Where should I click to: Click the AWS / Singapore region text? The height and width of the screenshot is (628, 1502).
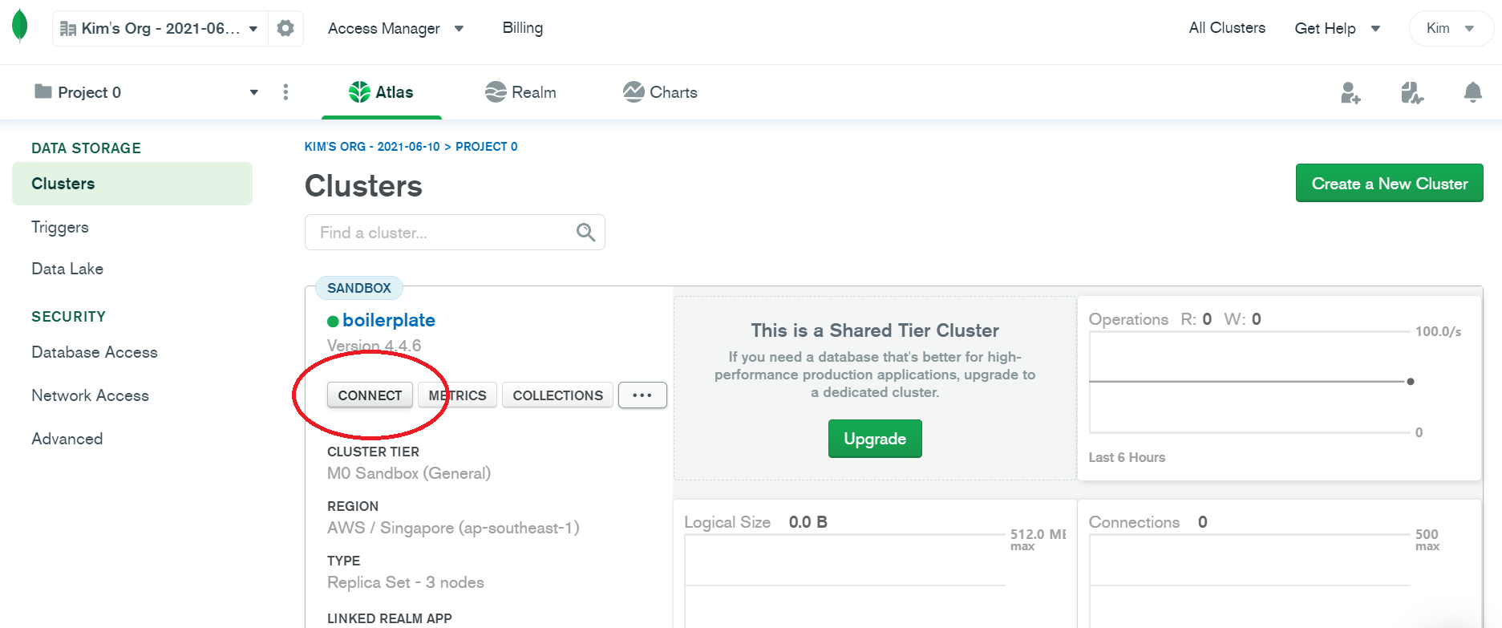(453, 528)
